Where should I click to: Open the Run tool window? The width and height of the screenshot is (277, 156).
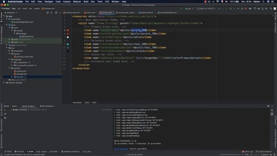click(x=87, y=152)
